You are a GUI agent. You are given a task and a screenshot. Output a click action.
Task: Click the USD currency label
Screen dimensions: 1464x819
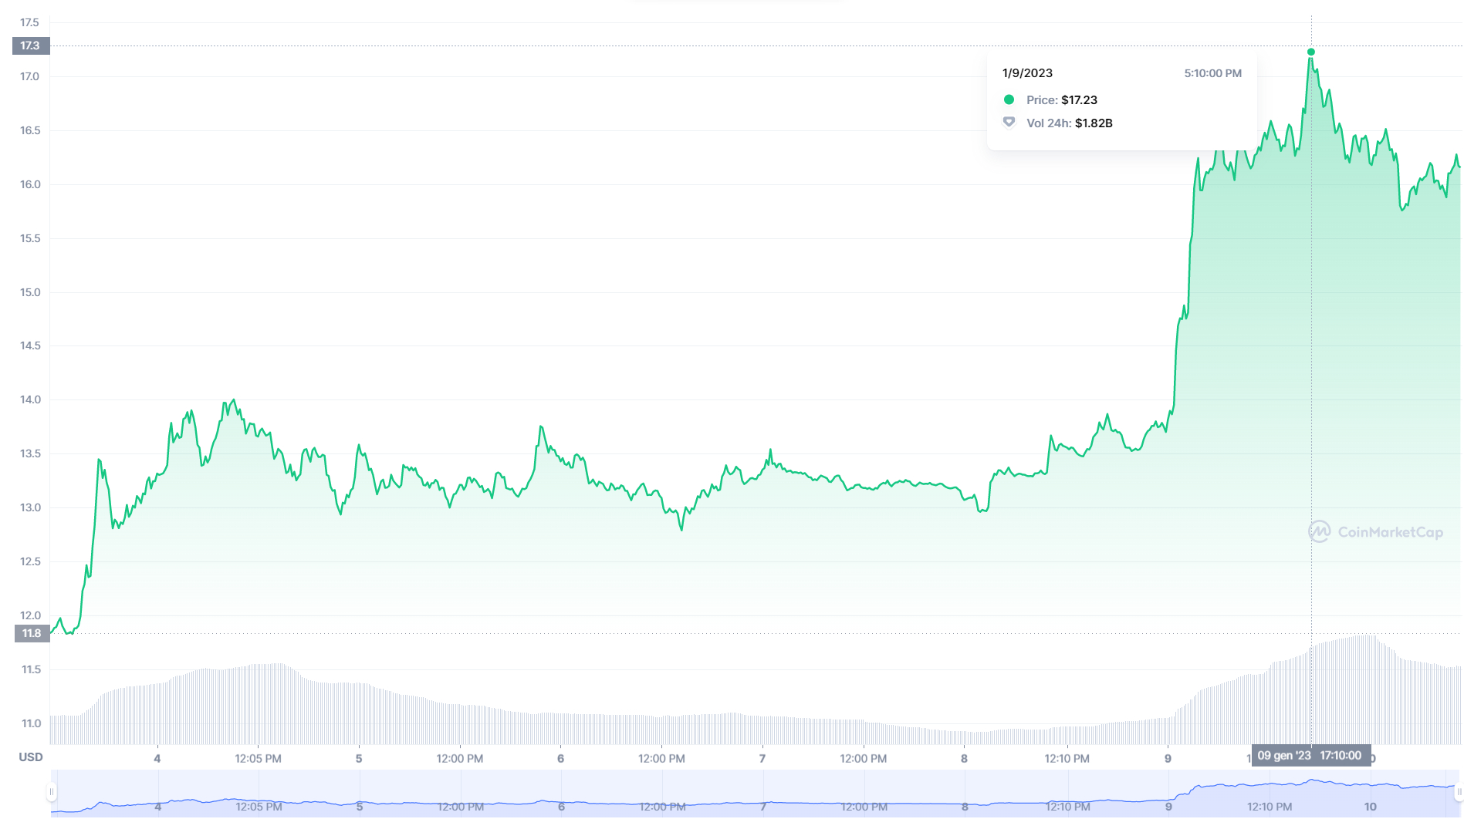(x=31, y=757)
